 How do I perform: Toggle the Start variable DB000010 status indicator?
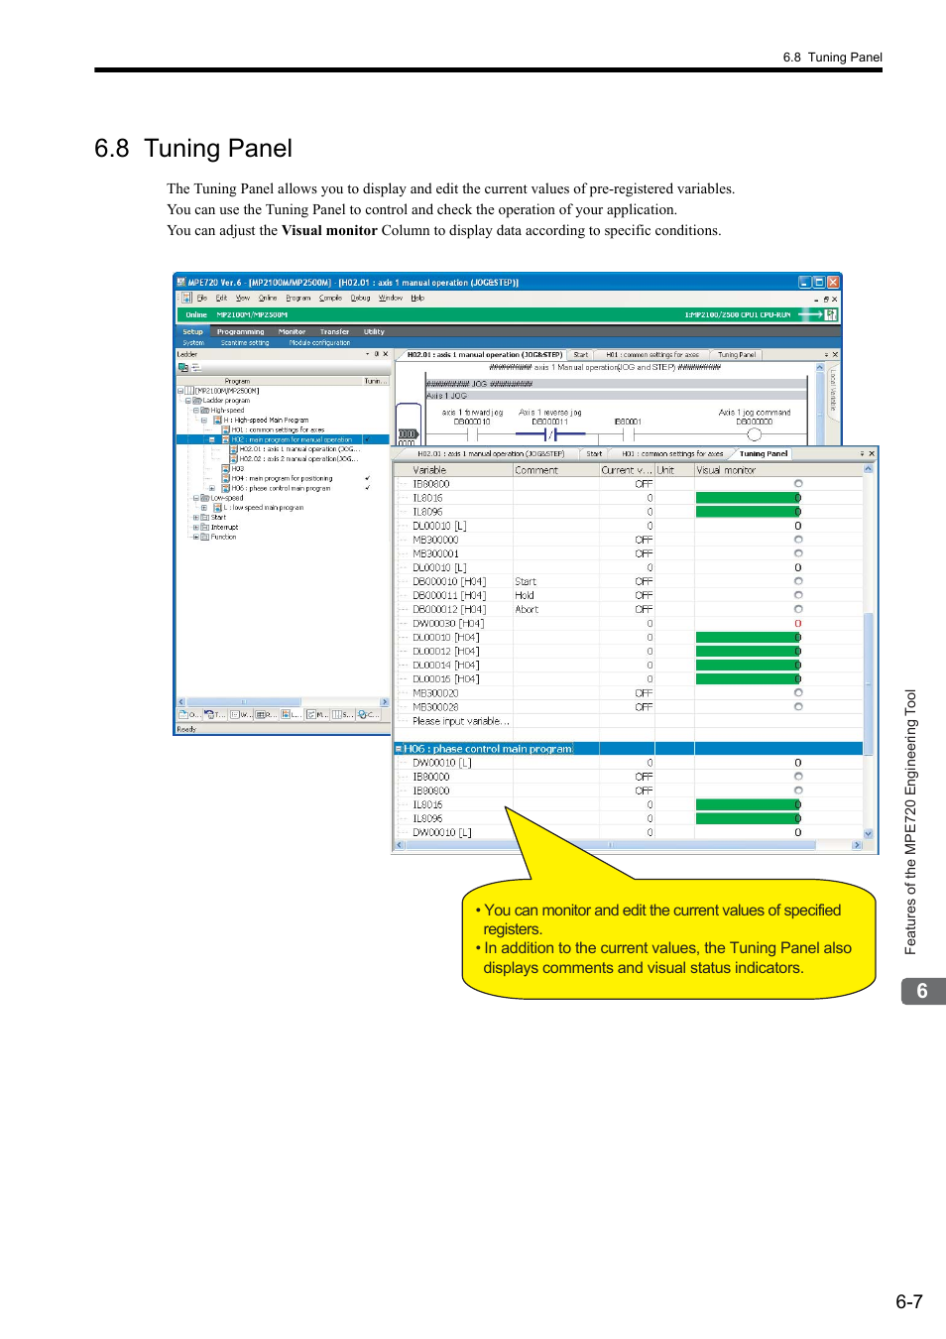pos(797,581)
